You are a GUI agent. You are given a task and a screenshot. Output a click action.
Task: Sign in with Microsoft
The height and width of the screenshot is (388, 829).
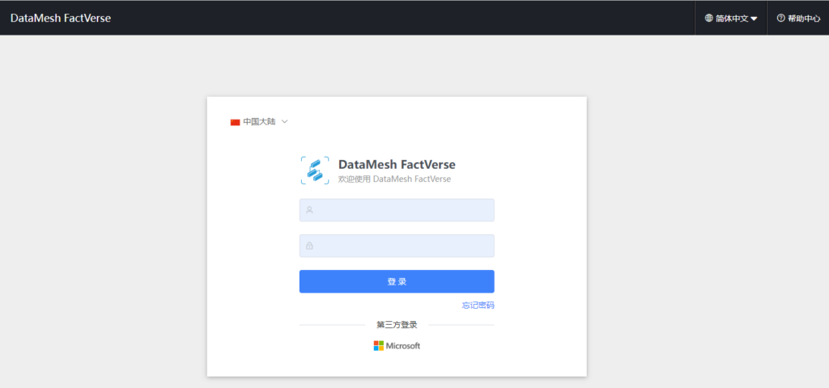(397, 346)
